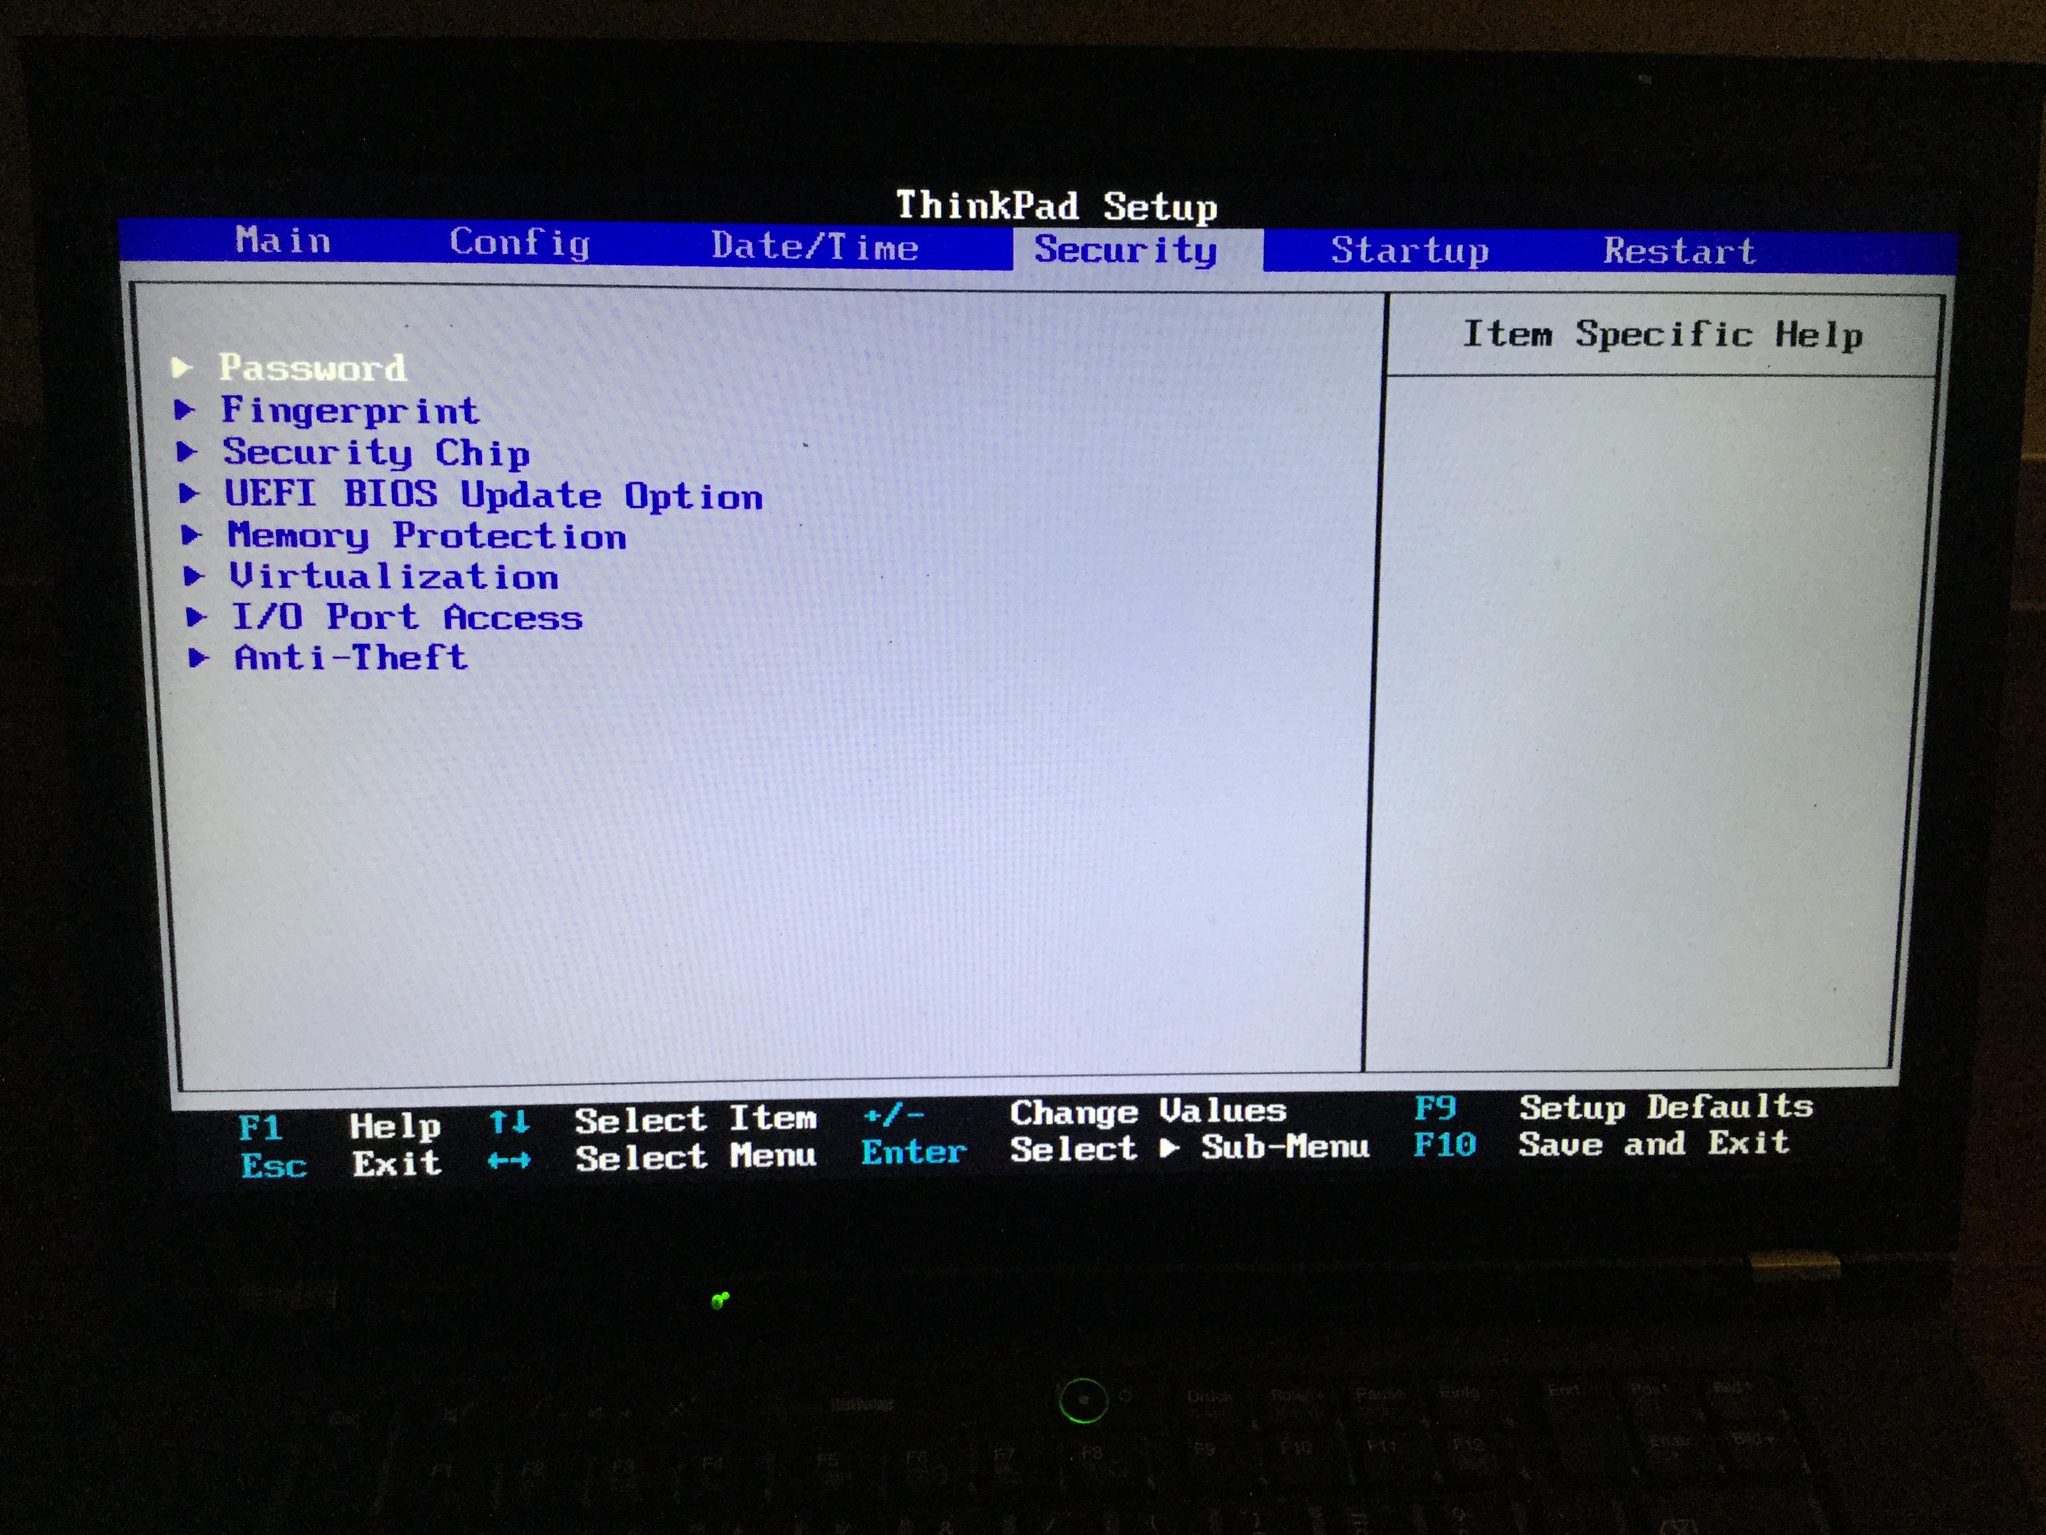Select I/O Port Access item
The height and width of the screenshot is (1535, 2046).
[x=407, y=617]
